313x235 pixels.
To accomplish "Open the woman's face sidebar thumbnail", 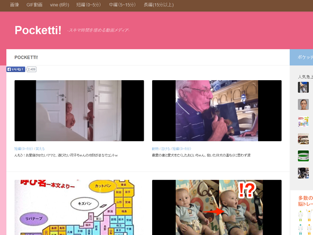I will [303, 105].
